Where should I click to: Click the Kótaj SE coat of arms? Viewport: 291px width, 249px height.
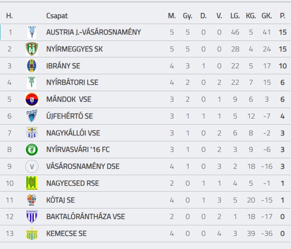[x=32, y=200]
